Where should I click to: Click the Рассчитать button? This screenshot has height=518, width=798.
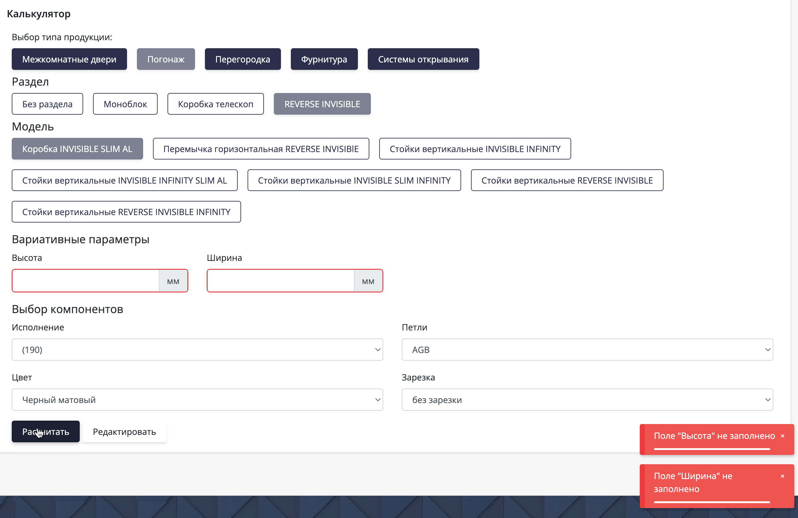pyautogui.click(x=46, y=431)
